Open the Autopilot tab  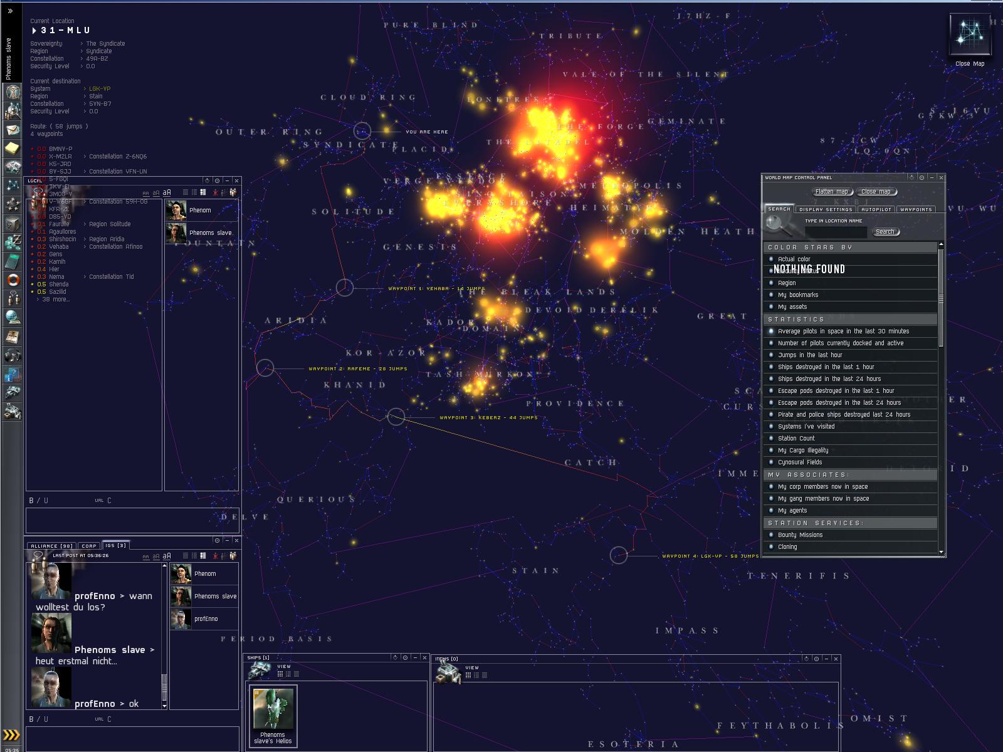click(876, 209)
